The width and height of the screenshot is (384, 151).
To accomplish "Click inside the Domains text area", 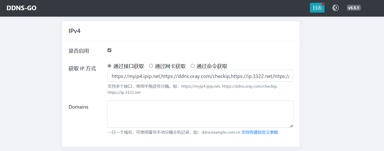I will click(x=200, y=114).
